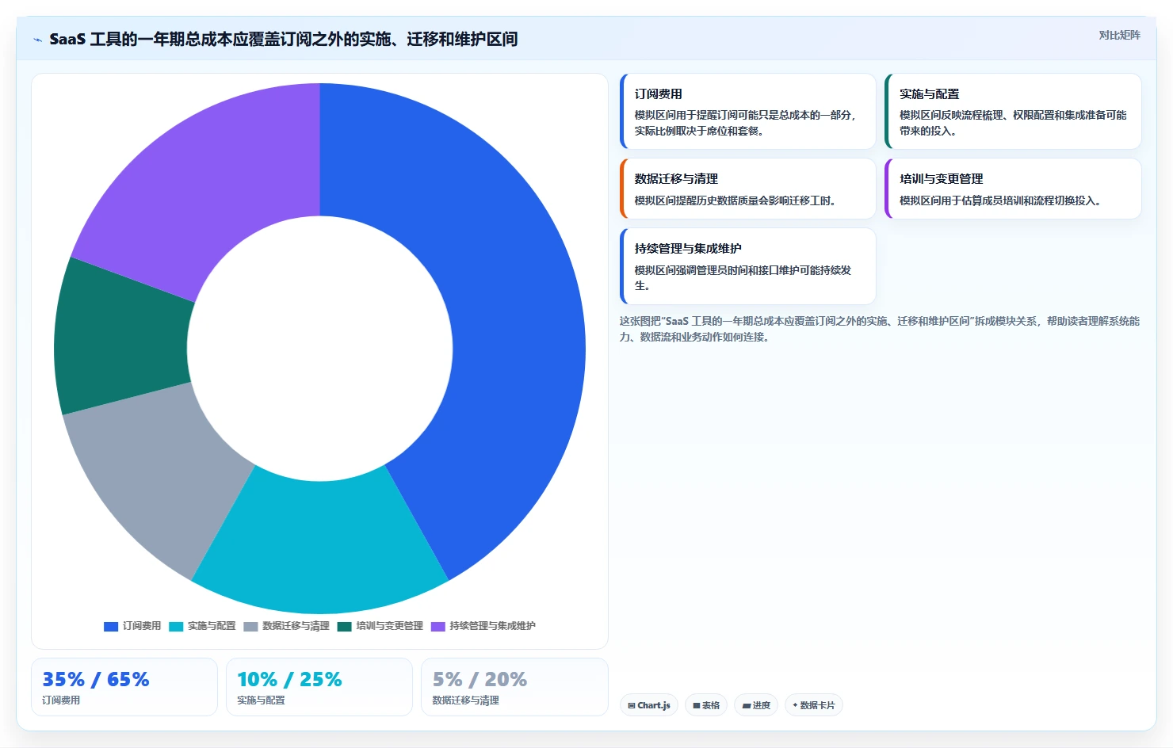The image size is (1173, 748).
Task: Click the Chart.js tag chip
Action: pyautogui.click(x=648, y=705)
